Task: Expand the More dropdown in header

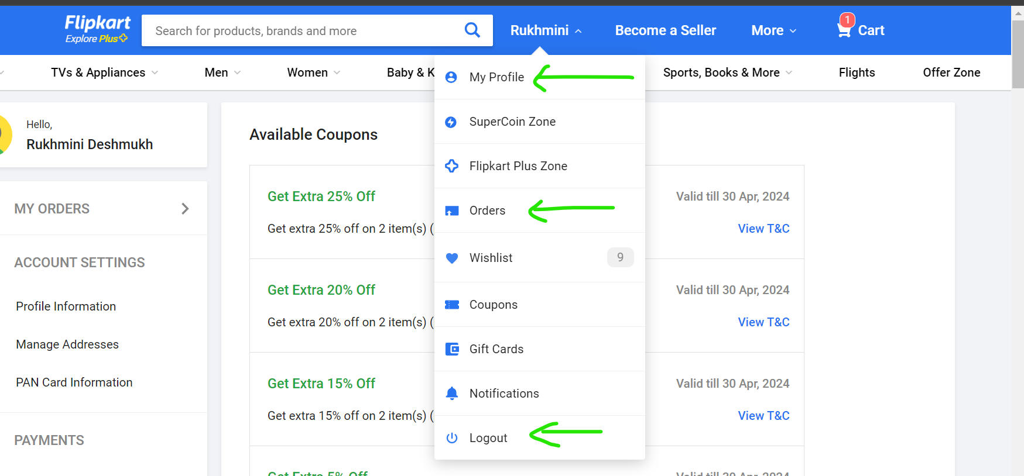Action: (773, 30)
